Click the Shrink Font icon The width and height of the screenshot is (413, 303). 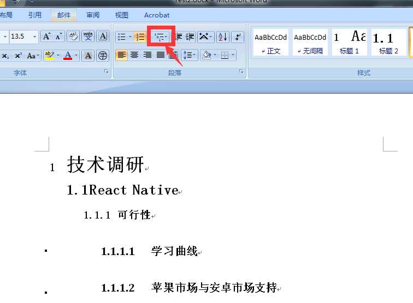click(58, 37)
